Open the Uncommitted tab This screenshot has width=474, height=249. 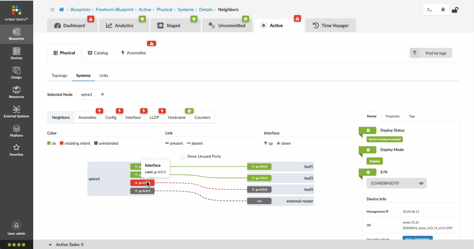[x=227, y=26]
